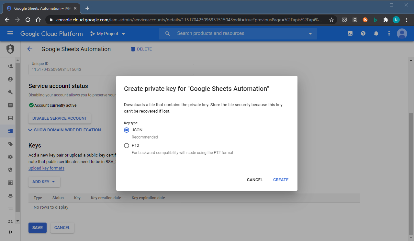Show notifications bell
Screen dimensions: 414x241
pos(376,34)
